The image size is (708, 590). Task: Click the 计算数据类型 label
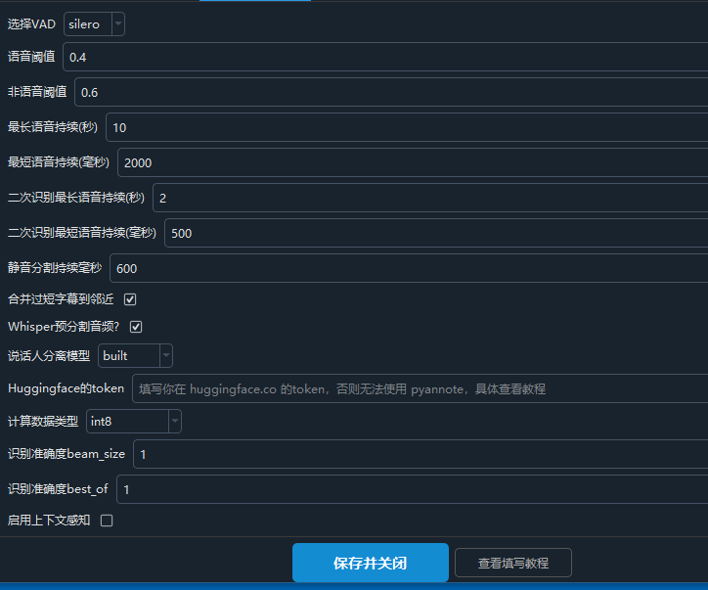coord(43,421)
